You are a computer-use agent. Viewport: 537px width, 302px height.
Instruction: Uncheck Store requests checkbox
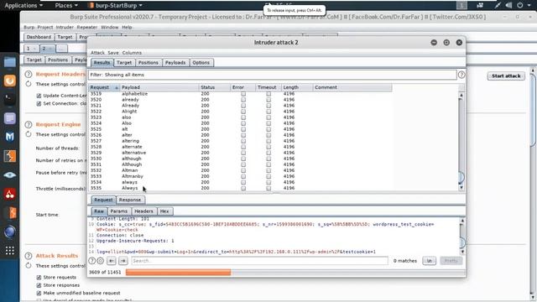(39, 278)
